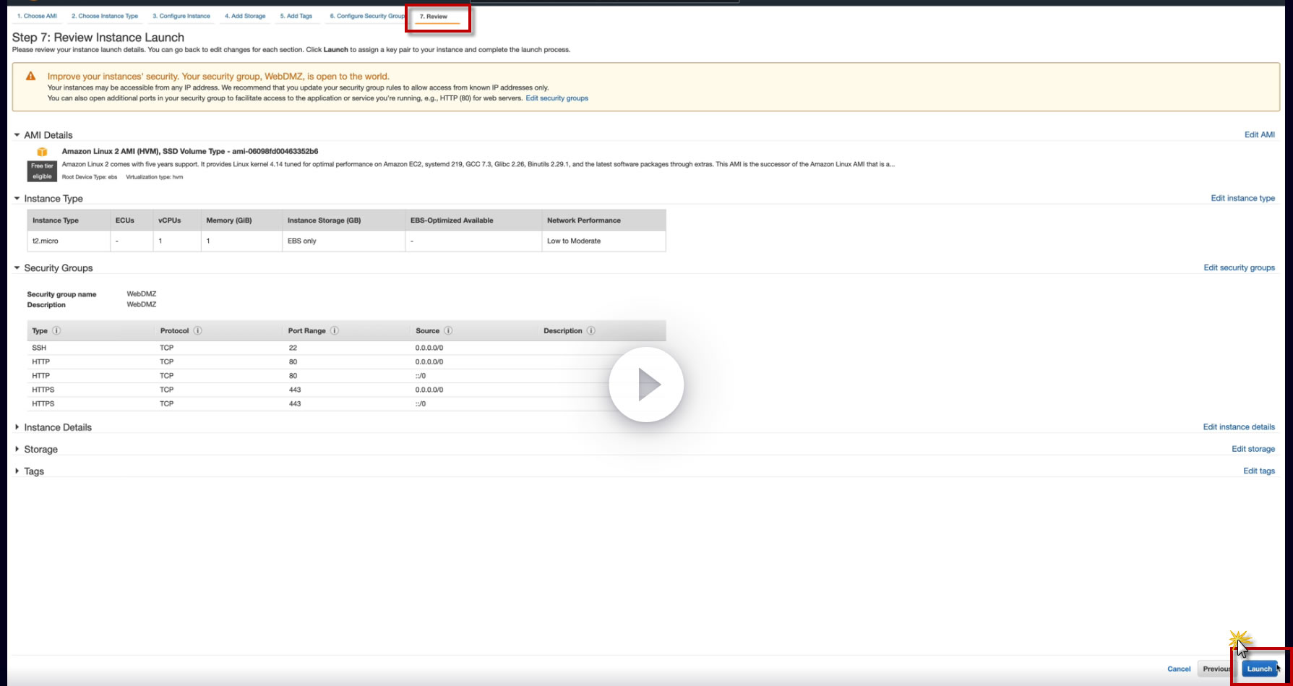Expand the Tags section
Viewport: 1293px width, 686px height.
tap(17, 471)
